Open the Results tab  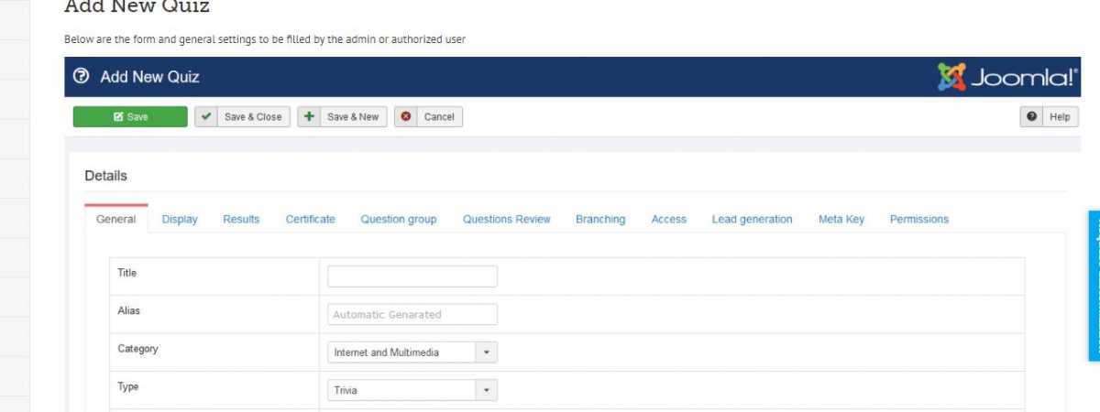click(241, 220)
